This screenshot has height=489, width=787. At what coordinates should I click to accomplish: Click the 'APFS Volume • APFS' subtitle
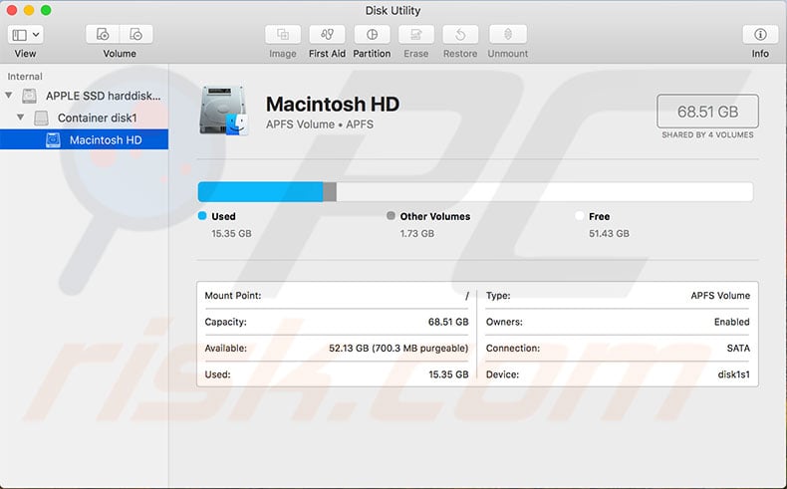click(x=320, y=124)
